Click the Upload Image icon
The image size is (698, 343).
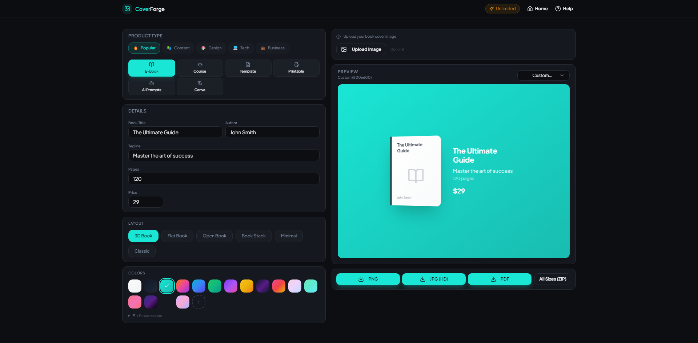(x=344, y=49)
